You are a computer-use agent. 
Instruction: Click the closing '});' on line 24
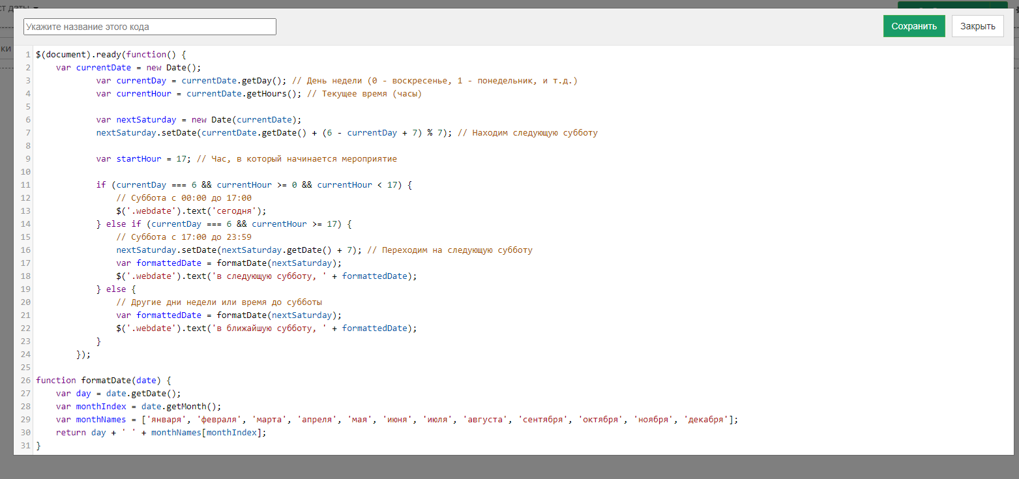tap(83, 355)
